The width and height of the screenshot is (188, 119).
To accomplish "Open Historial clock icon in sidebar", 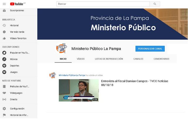I will click(x=4, y=25).
